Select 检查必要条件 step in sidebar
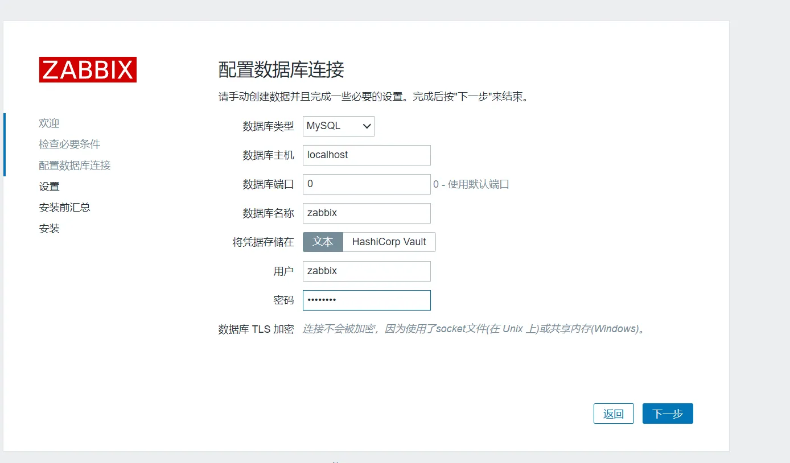790x463 pixels. click(69, 144)
